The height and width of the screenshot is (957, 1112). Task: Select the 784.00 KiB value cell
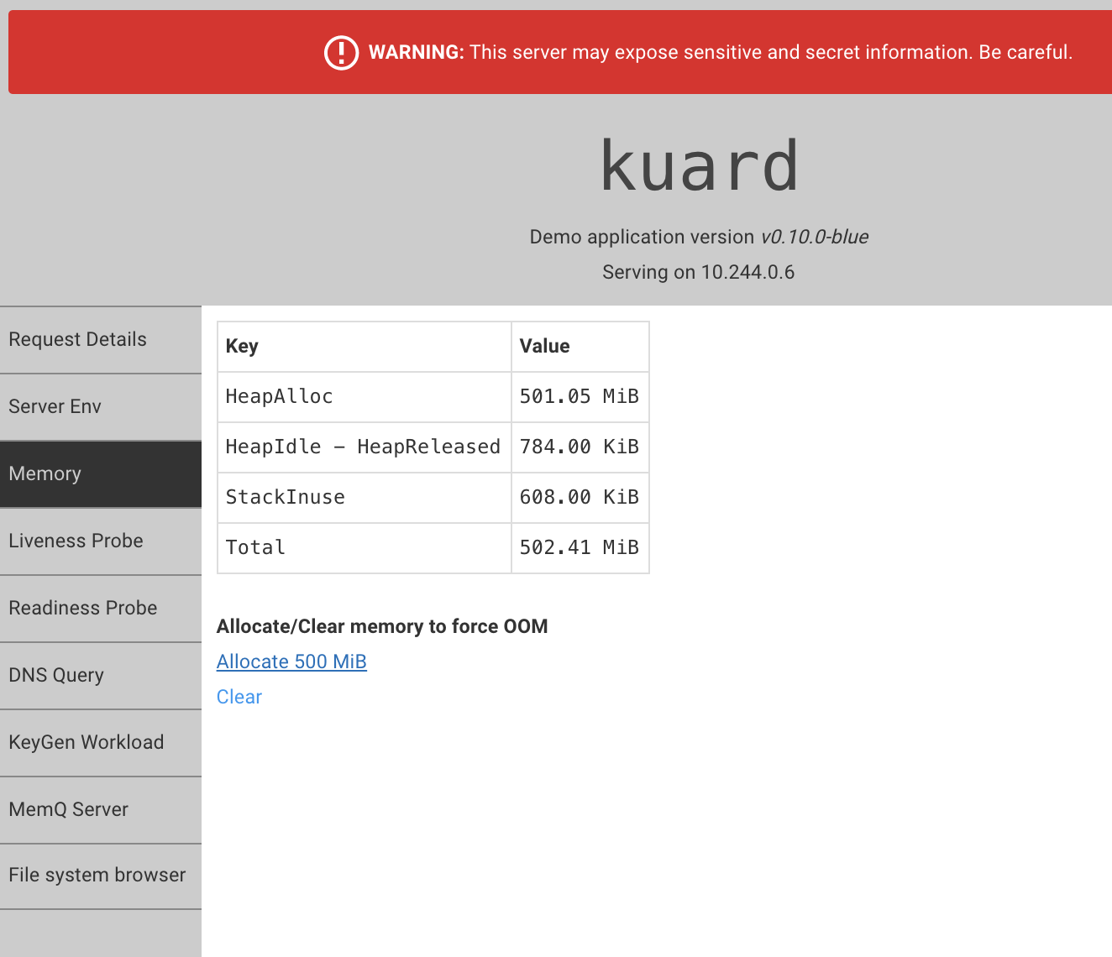click(x=580, y=447)
